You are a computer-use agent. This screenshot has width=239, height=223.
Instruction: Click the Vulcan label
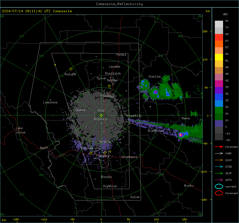[x=135, y=197]
